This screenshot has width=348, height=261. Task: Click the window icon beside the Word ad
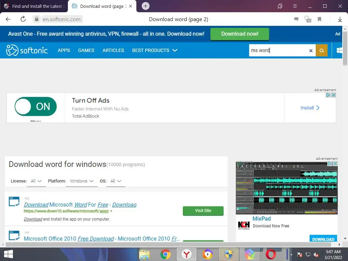[x=14, y=202]
